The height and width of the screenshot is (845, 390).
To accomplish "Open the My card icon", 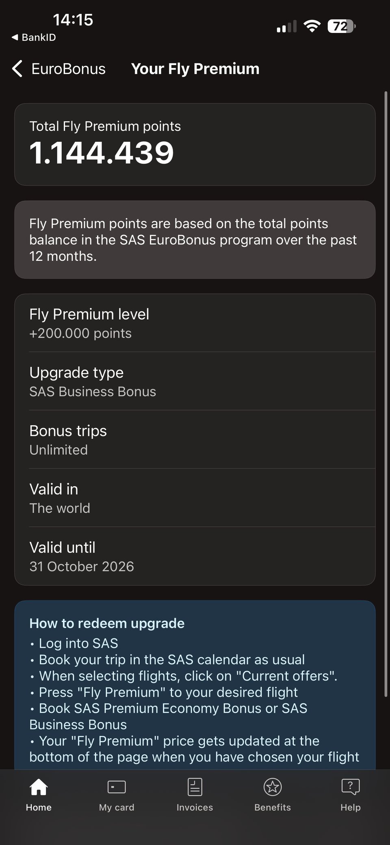I will 117,787.
